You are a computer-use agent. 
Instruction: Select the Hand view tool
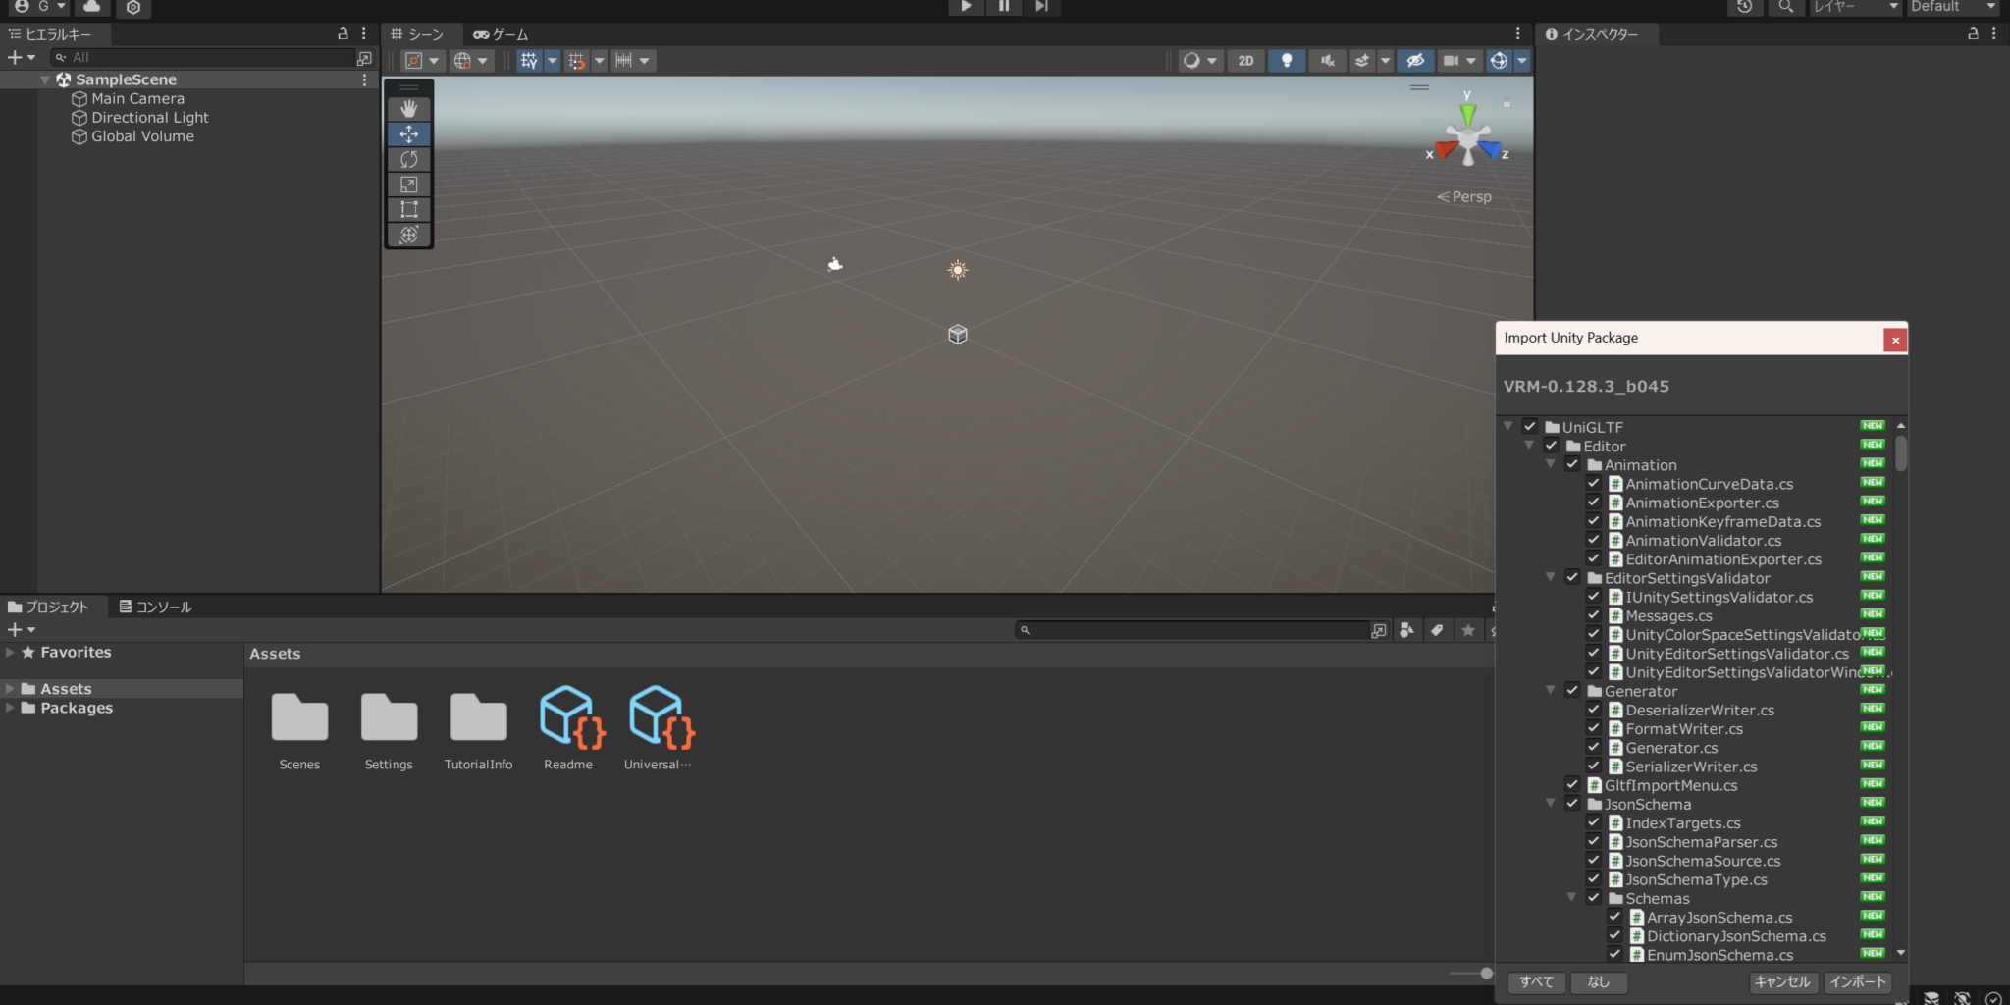coord(409,109)
